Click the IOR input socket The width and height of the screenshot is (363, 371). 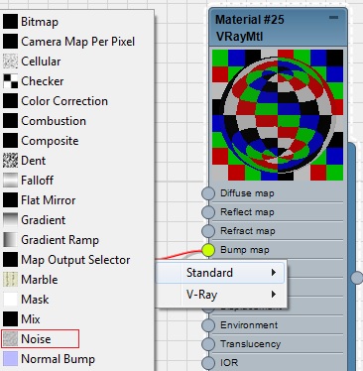(x=208, y=363)
